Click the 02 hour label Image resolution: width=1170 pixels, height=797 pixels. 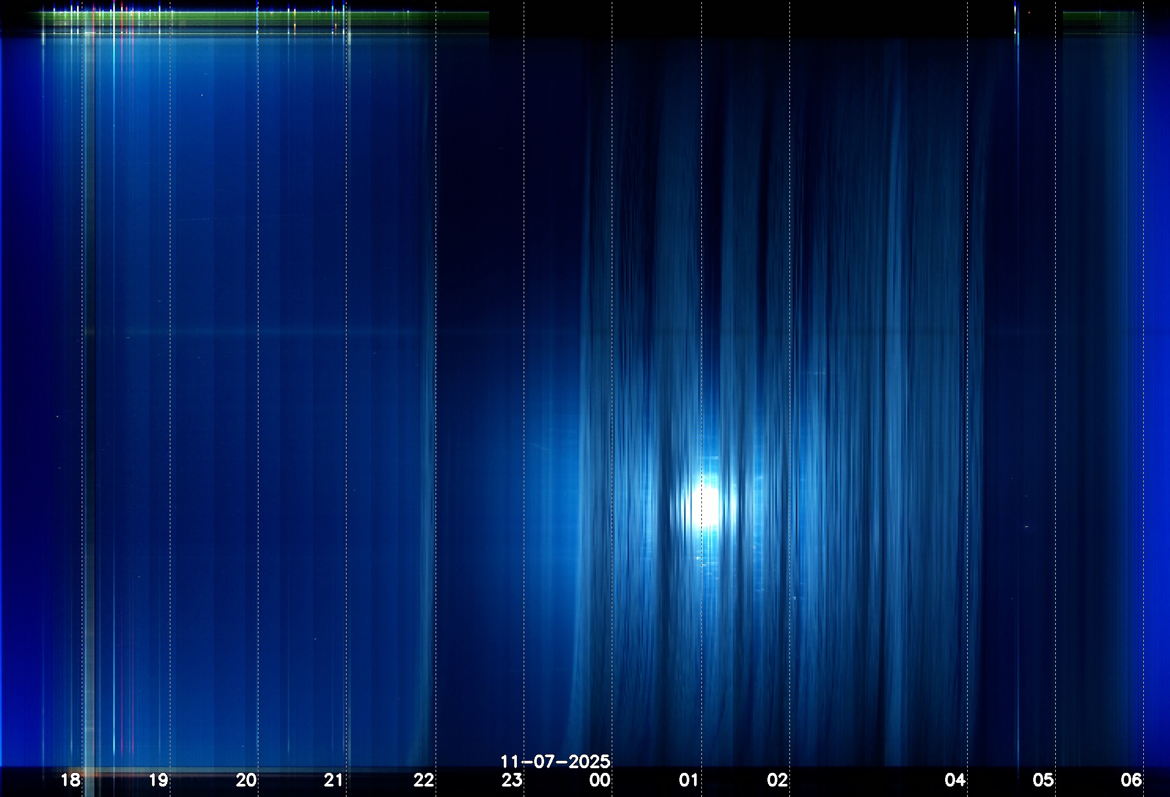pyautogui.click(x=777, y=780)
